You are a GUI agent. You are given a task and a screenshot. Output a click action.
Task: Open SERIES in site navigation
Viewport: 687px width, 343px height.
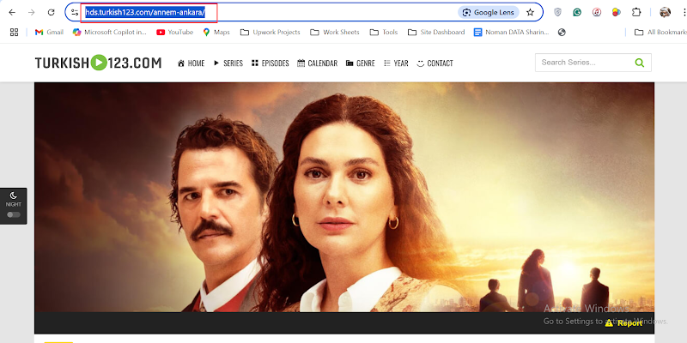pyautogui.click(x=228, y=63)
